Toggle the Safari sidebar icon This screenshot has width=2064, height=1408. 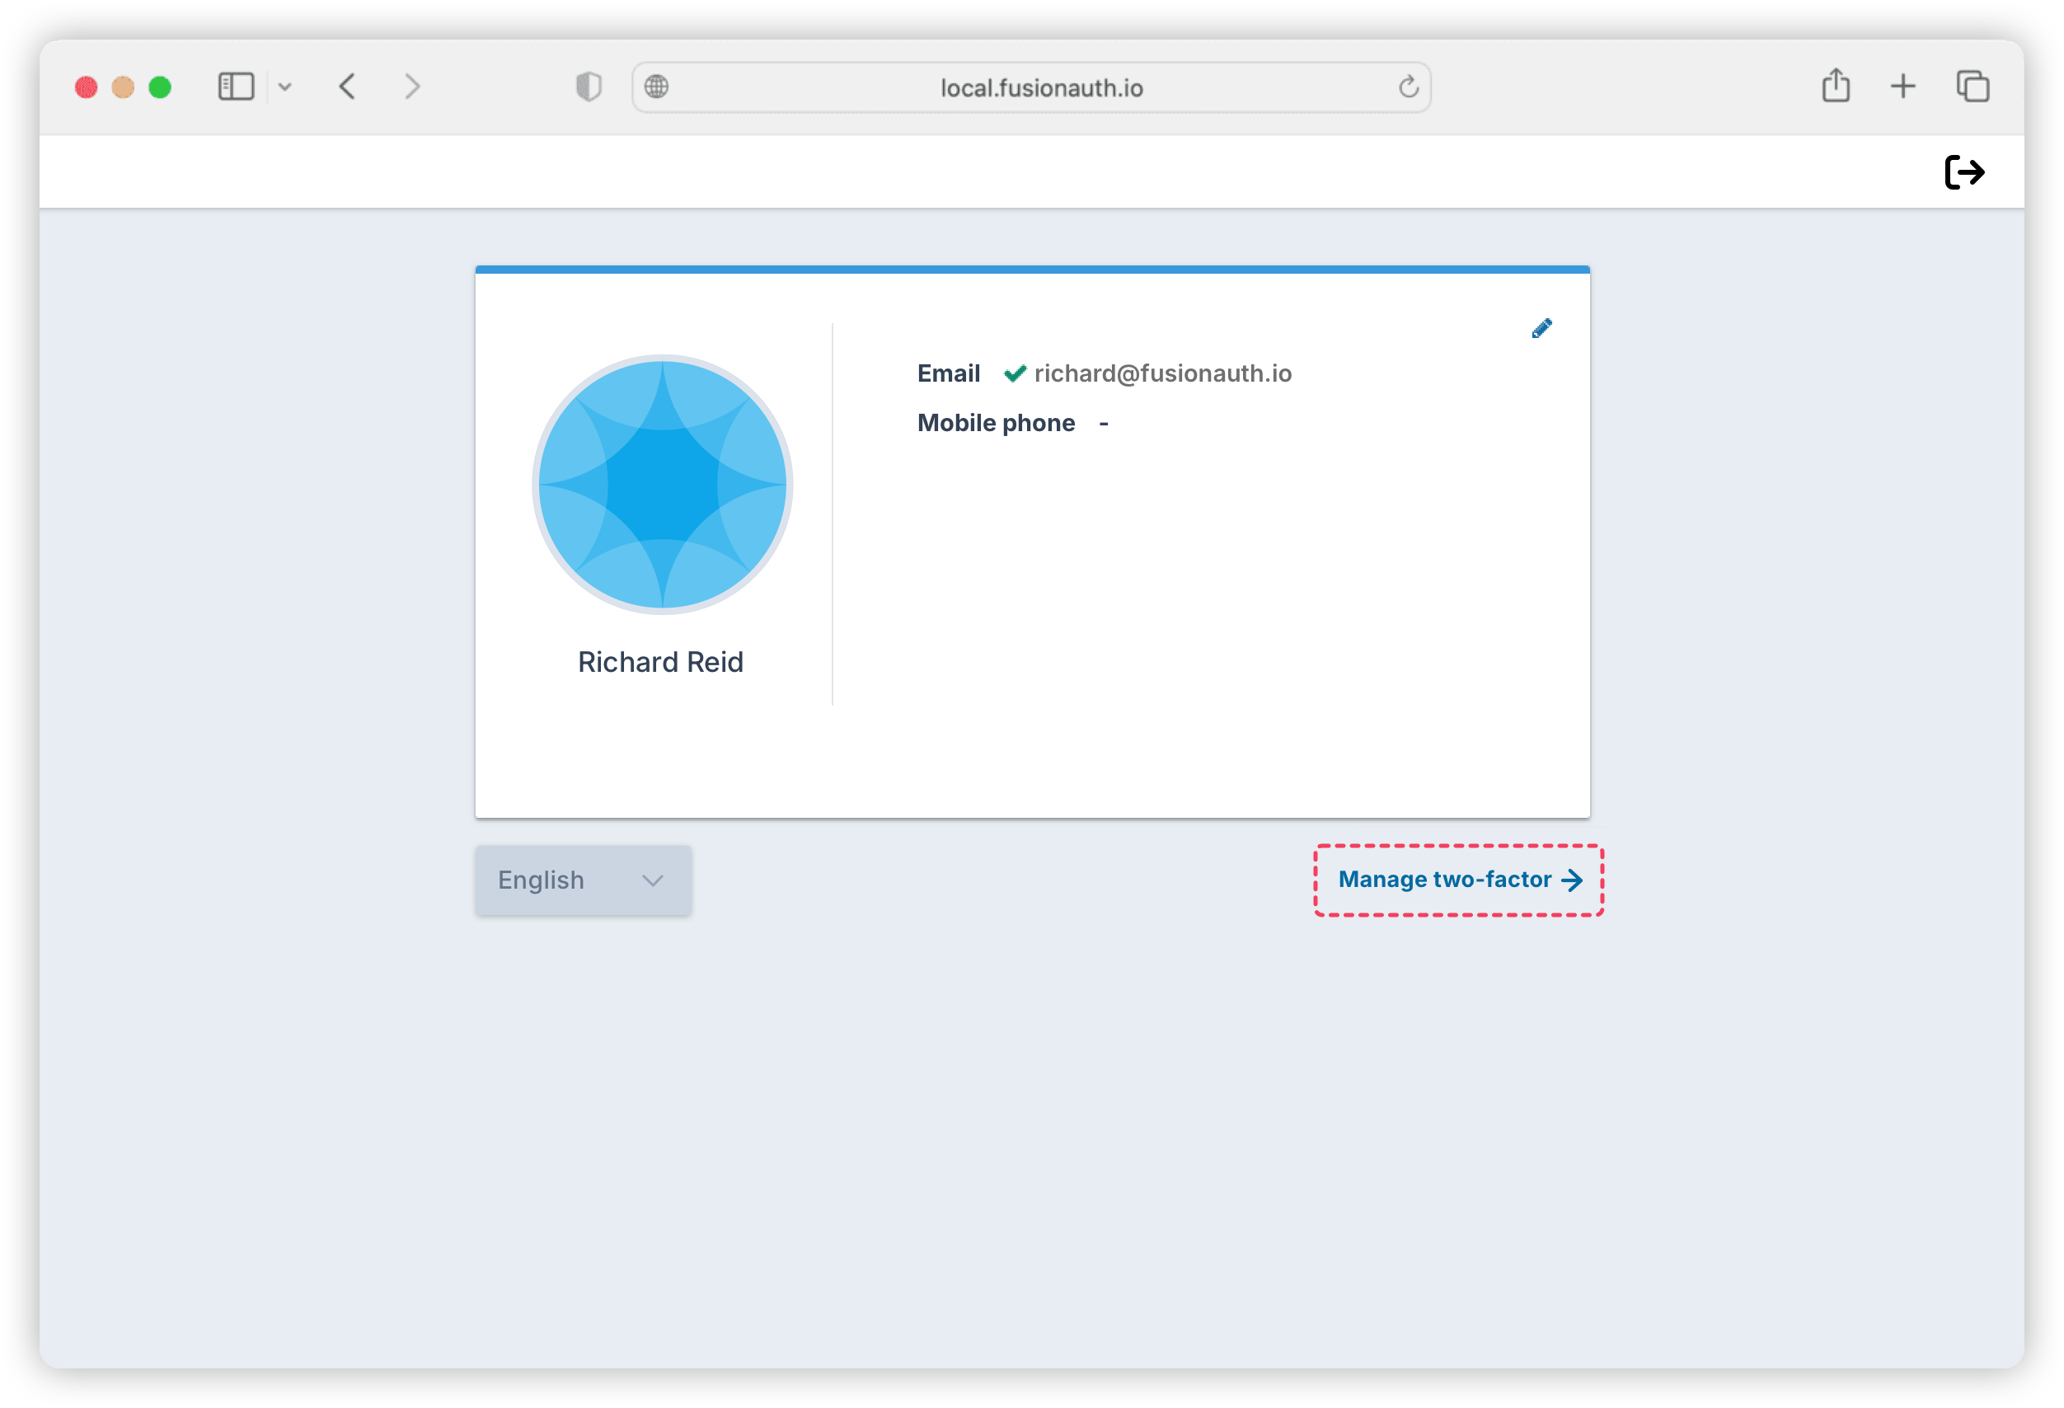(237, 87)
